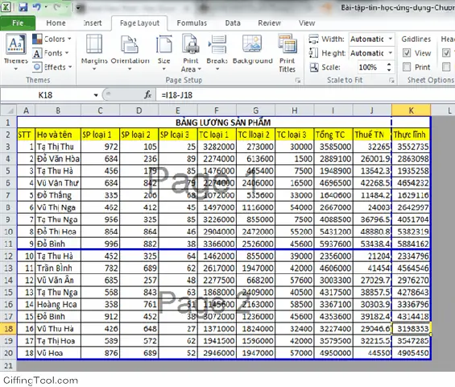The height and width of the screenshot is (387, 455).
Task: Click the Insert Function fx icon
Action: click(x=147, y=94)
